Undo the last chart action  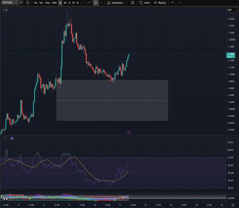pos(173,2)
